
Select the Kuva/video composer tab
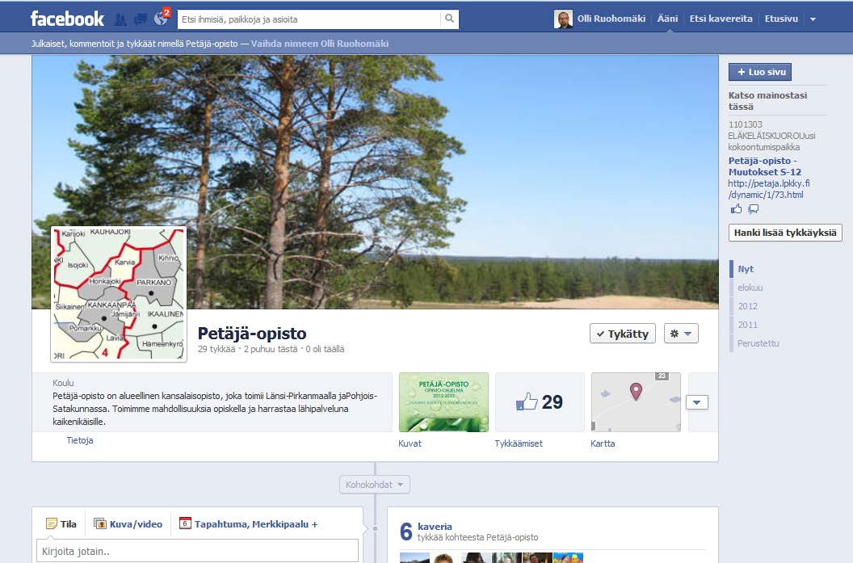(x=128, y=524)
